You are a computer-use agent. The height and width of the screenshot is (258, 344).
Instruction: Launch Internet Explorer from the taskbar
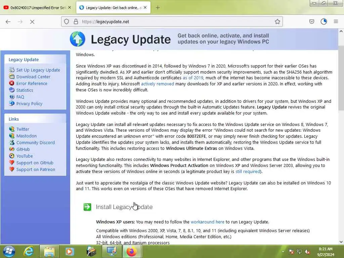tap(29, 251)
